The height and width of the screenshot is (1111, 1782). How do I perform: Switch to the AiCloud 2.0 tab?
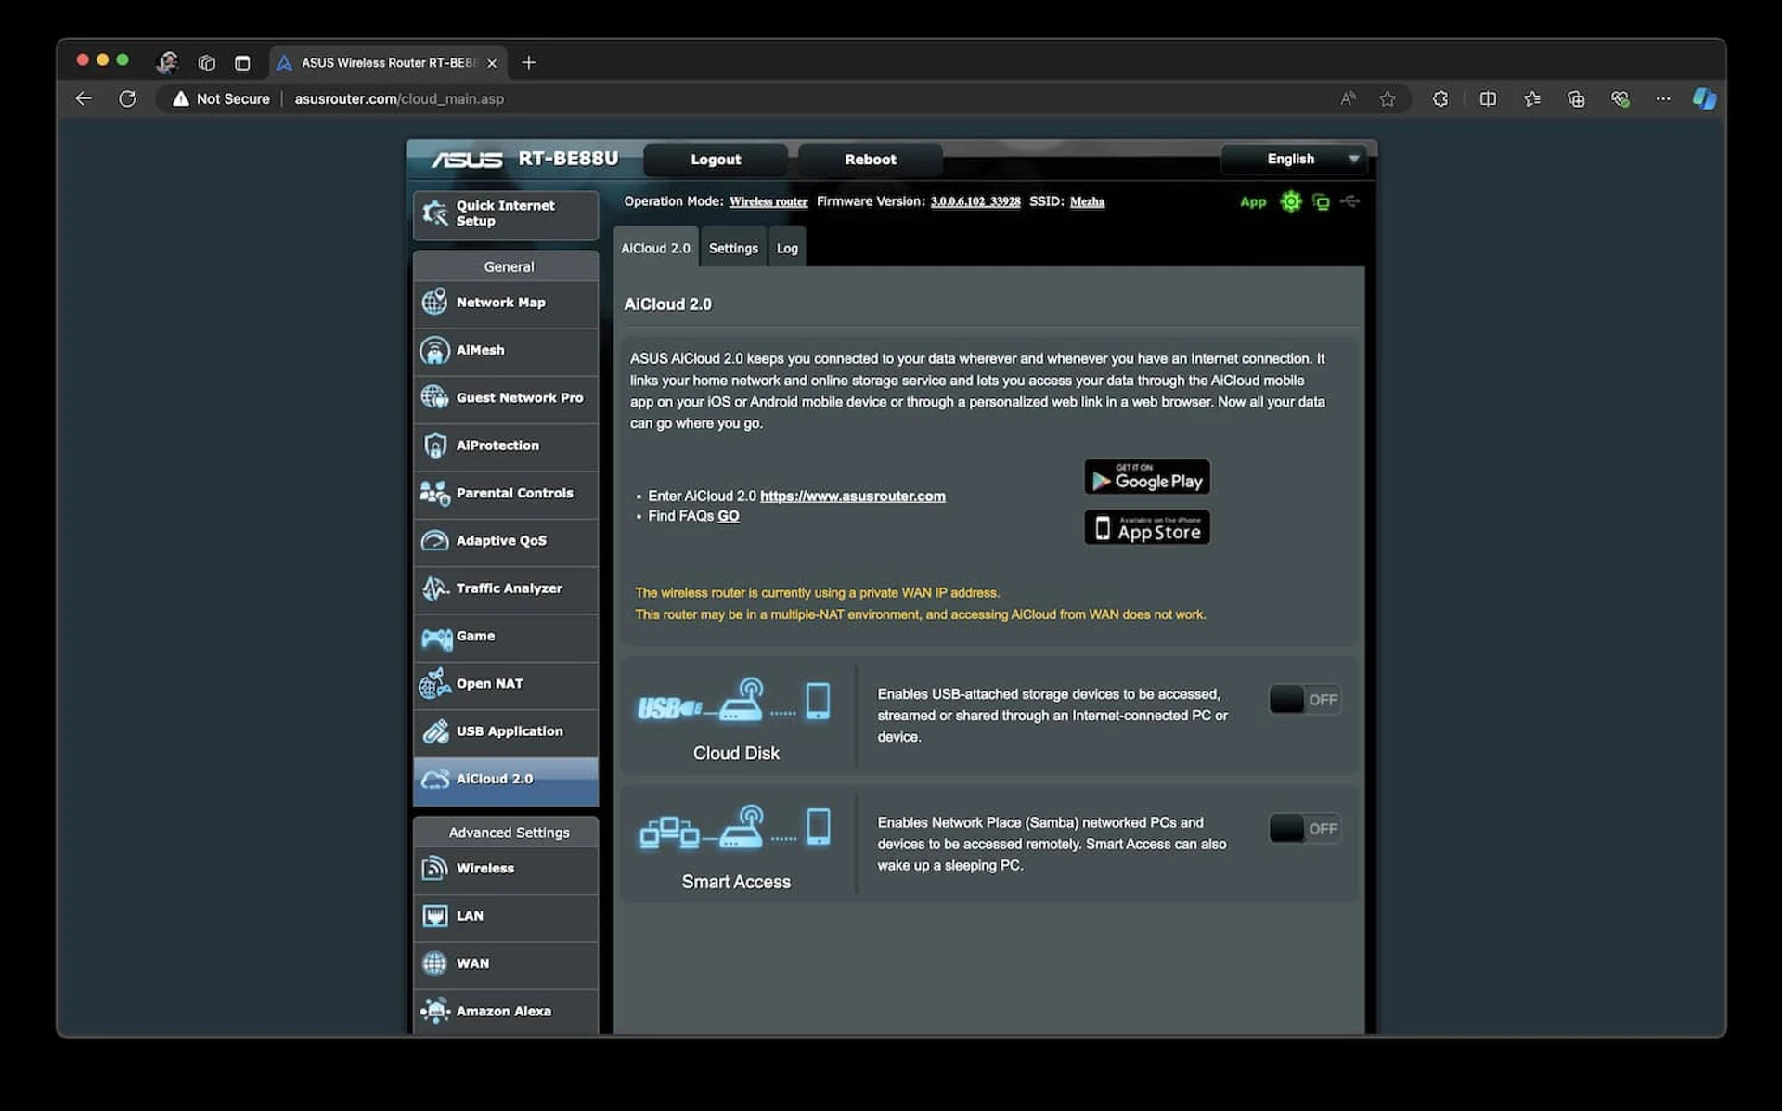(x=655, y=248)
